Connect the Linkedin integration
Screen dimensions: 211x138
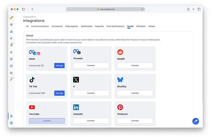[x=91, y=121]
